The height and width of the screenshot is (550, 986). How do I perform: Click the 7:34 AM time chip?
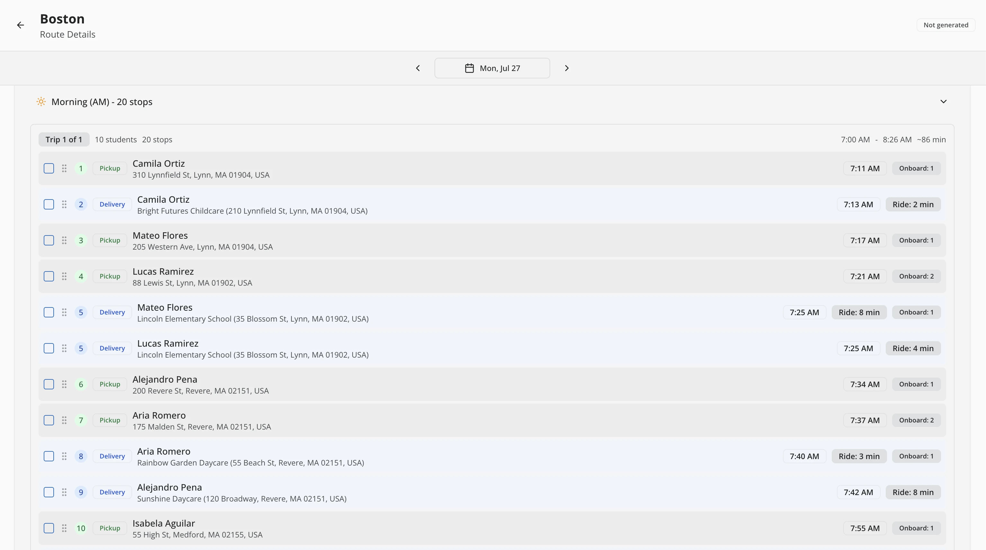point(865,384)
